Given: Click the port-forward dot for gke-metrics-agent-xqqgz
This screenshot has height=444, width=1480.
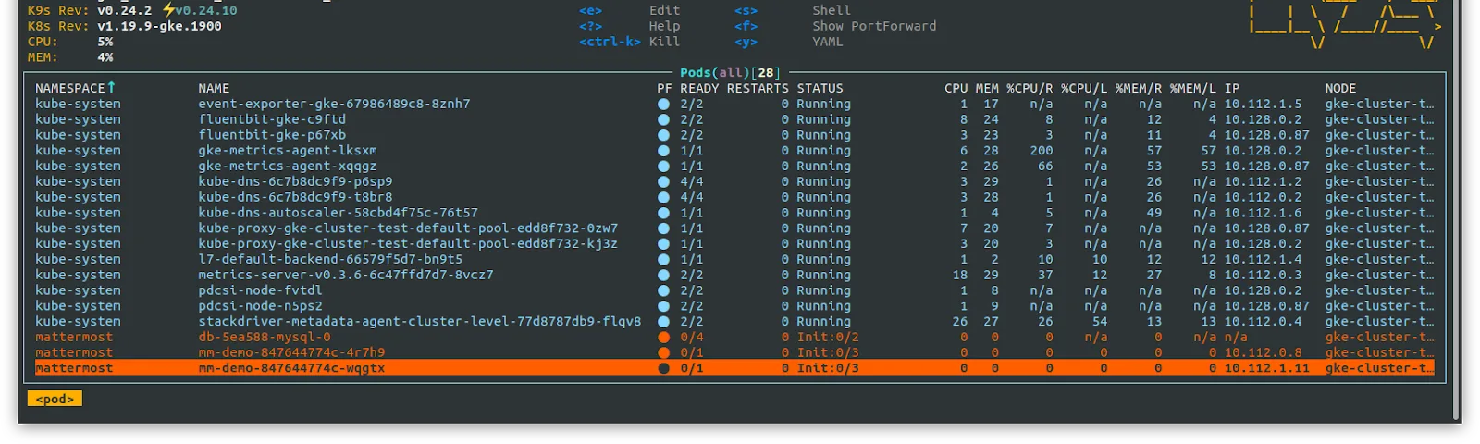Looking at the screenshot, I should pyautogui.click(x=663, y=166).
